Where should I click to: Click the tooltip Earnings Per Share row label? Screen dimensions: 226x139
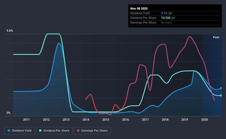(x=143, y=22)
